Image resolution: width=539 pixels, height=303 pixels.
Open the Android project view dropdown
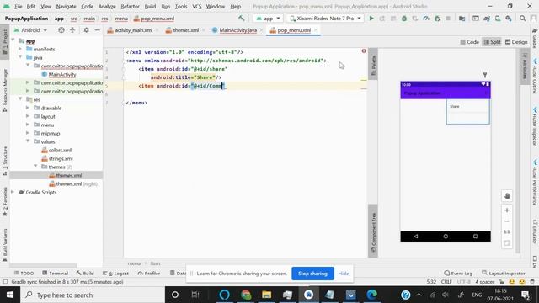30,30
